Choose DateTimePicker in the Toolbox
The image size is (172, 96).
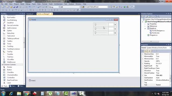[12, 80]
